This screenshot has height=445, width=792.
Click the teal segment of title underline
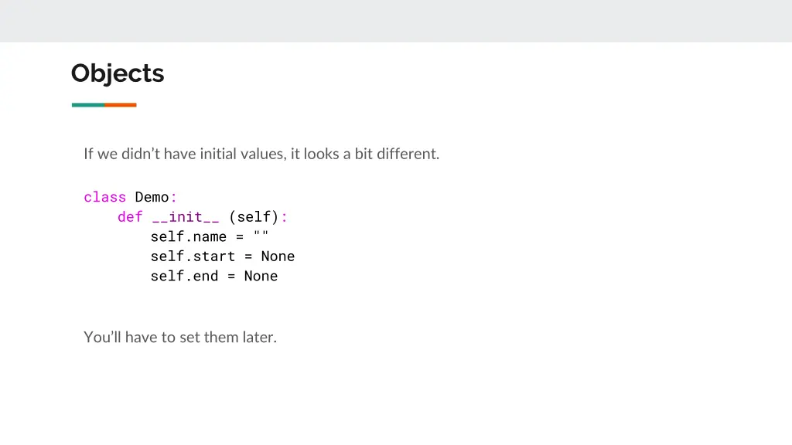88,105
